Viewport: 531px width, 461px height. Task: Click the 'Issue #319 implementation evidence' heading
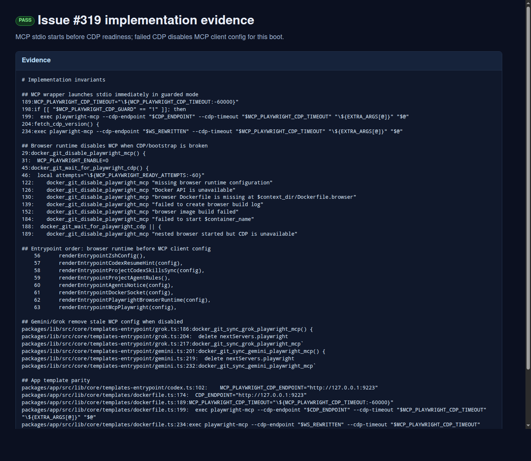pyautogui.click(x=146, y=20)
